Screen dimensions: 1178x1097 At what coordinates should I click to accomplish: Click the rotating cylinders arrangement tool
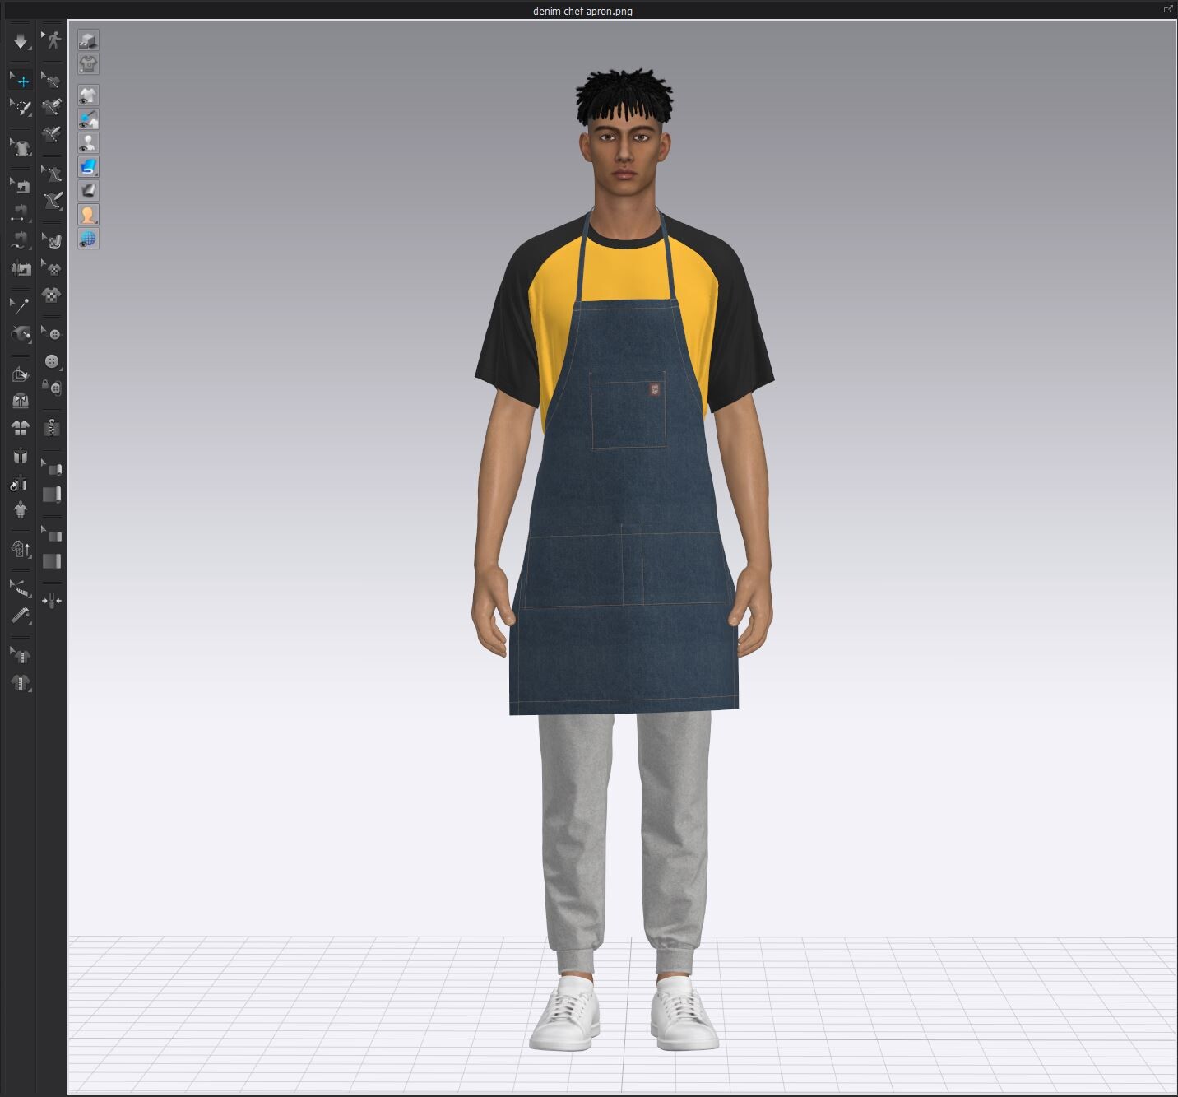click(x=21, y=483)
